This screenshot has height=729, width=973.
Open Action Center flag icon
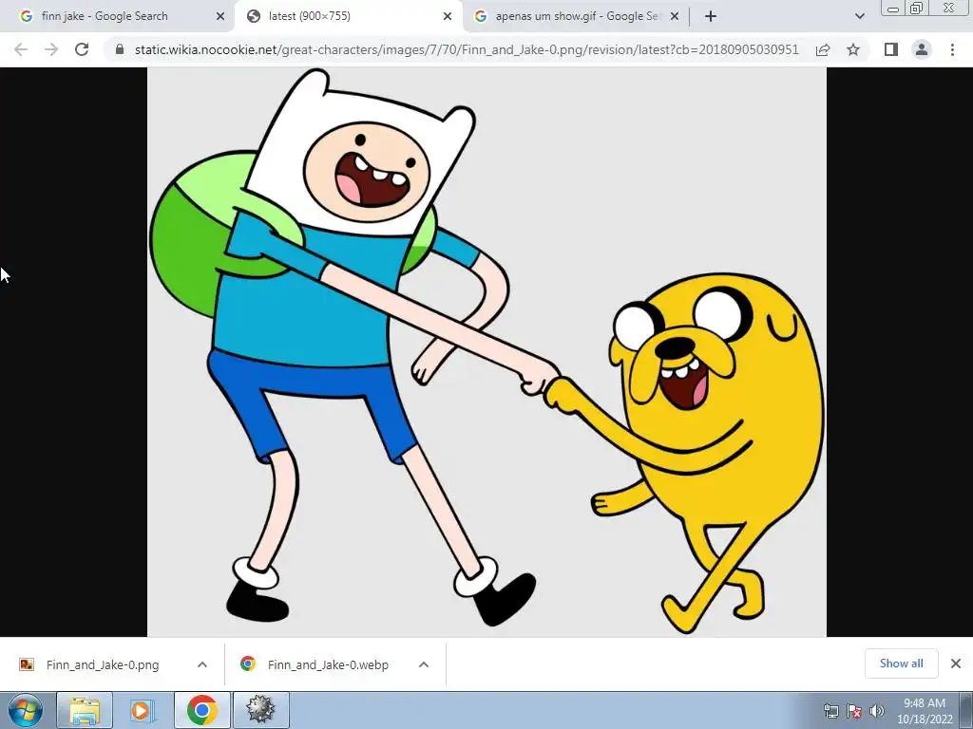854,711
